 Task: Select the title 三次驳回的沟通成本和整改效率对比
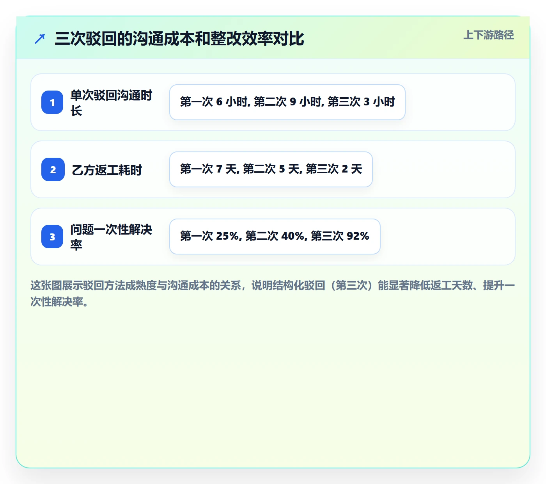179,39
